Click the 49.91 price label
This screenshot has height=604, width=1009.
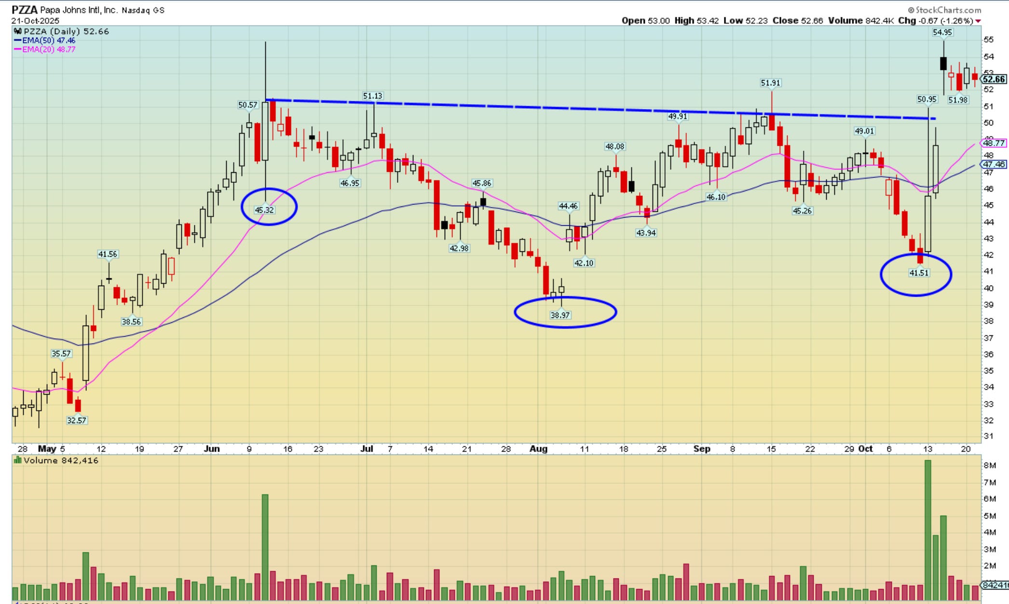pos(678,116)
